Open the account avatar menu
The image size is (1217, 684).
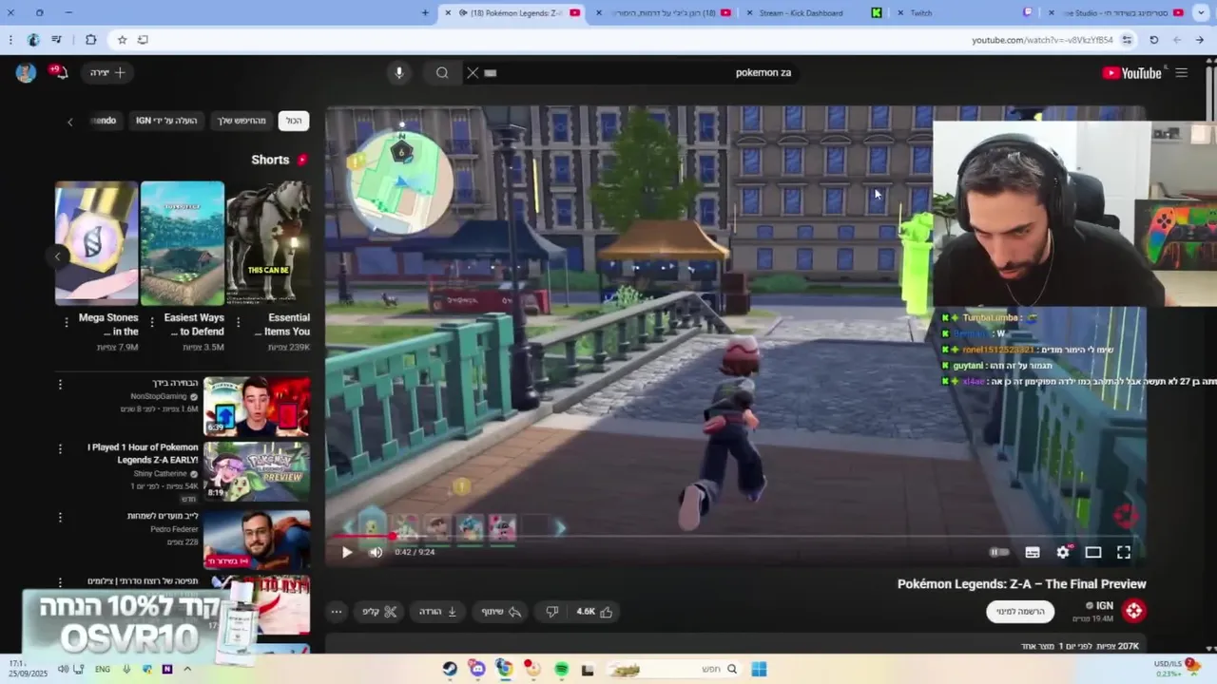27,72
